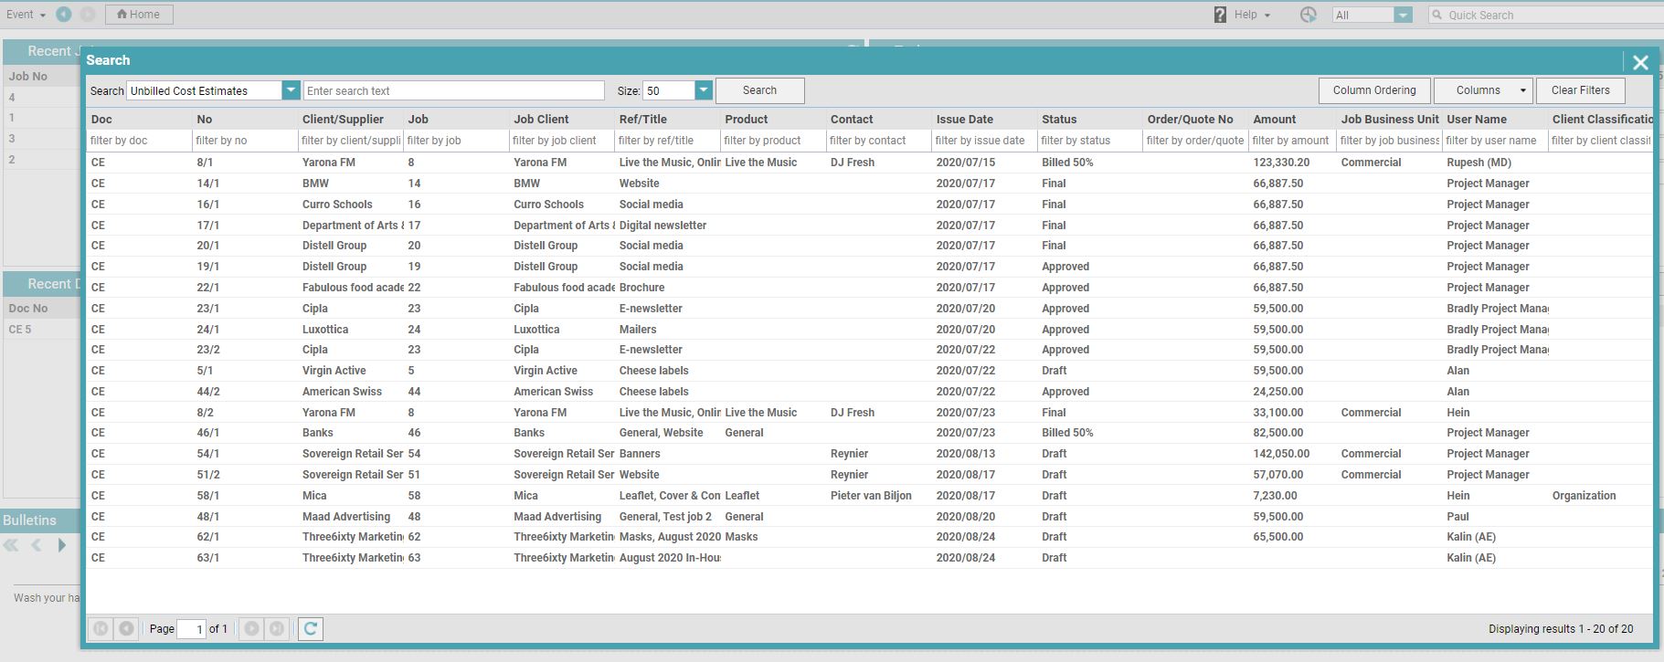Click the next page pagination icon

(x=251, y=628)
